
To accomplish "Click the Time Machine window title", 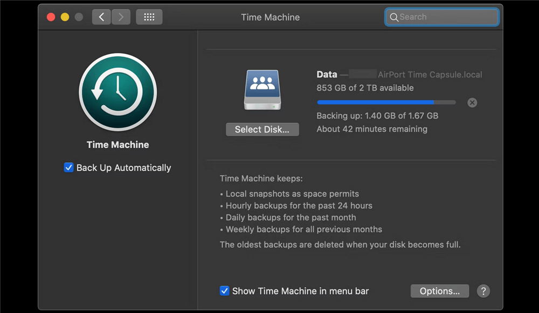I will coord(270,17).
